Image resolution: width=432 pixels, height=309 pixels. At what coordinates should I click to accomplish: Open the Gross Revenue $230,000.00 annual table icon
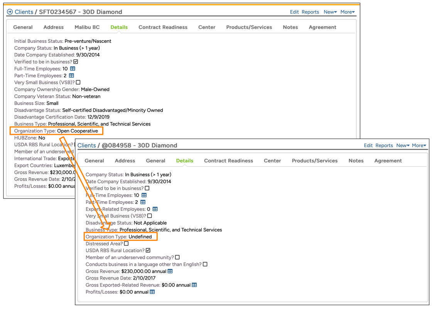[x=170, y=271]
